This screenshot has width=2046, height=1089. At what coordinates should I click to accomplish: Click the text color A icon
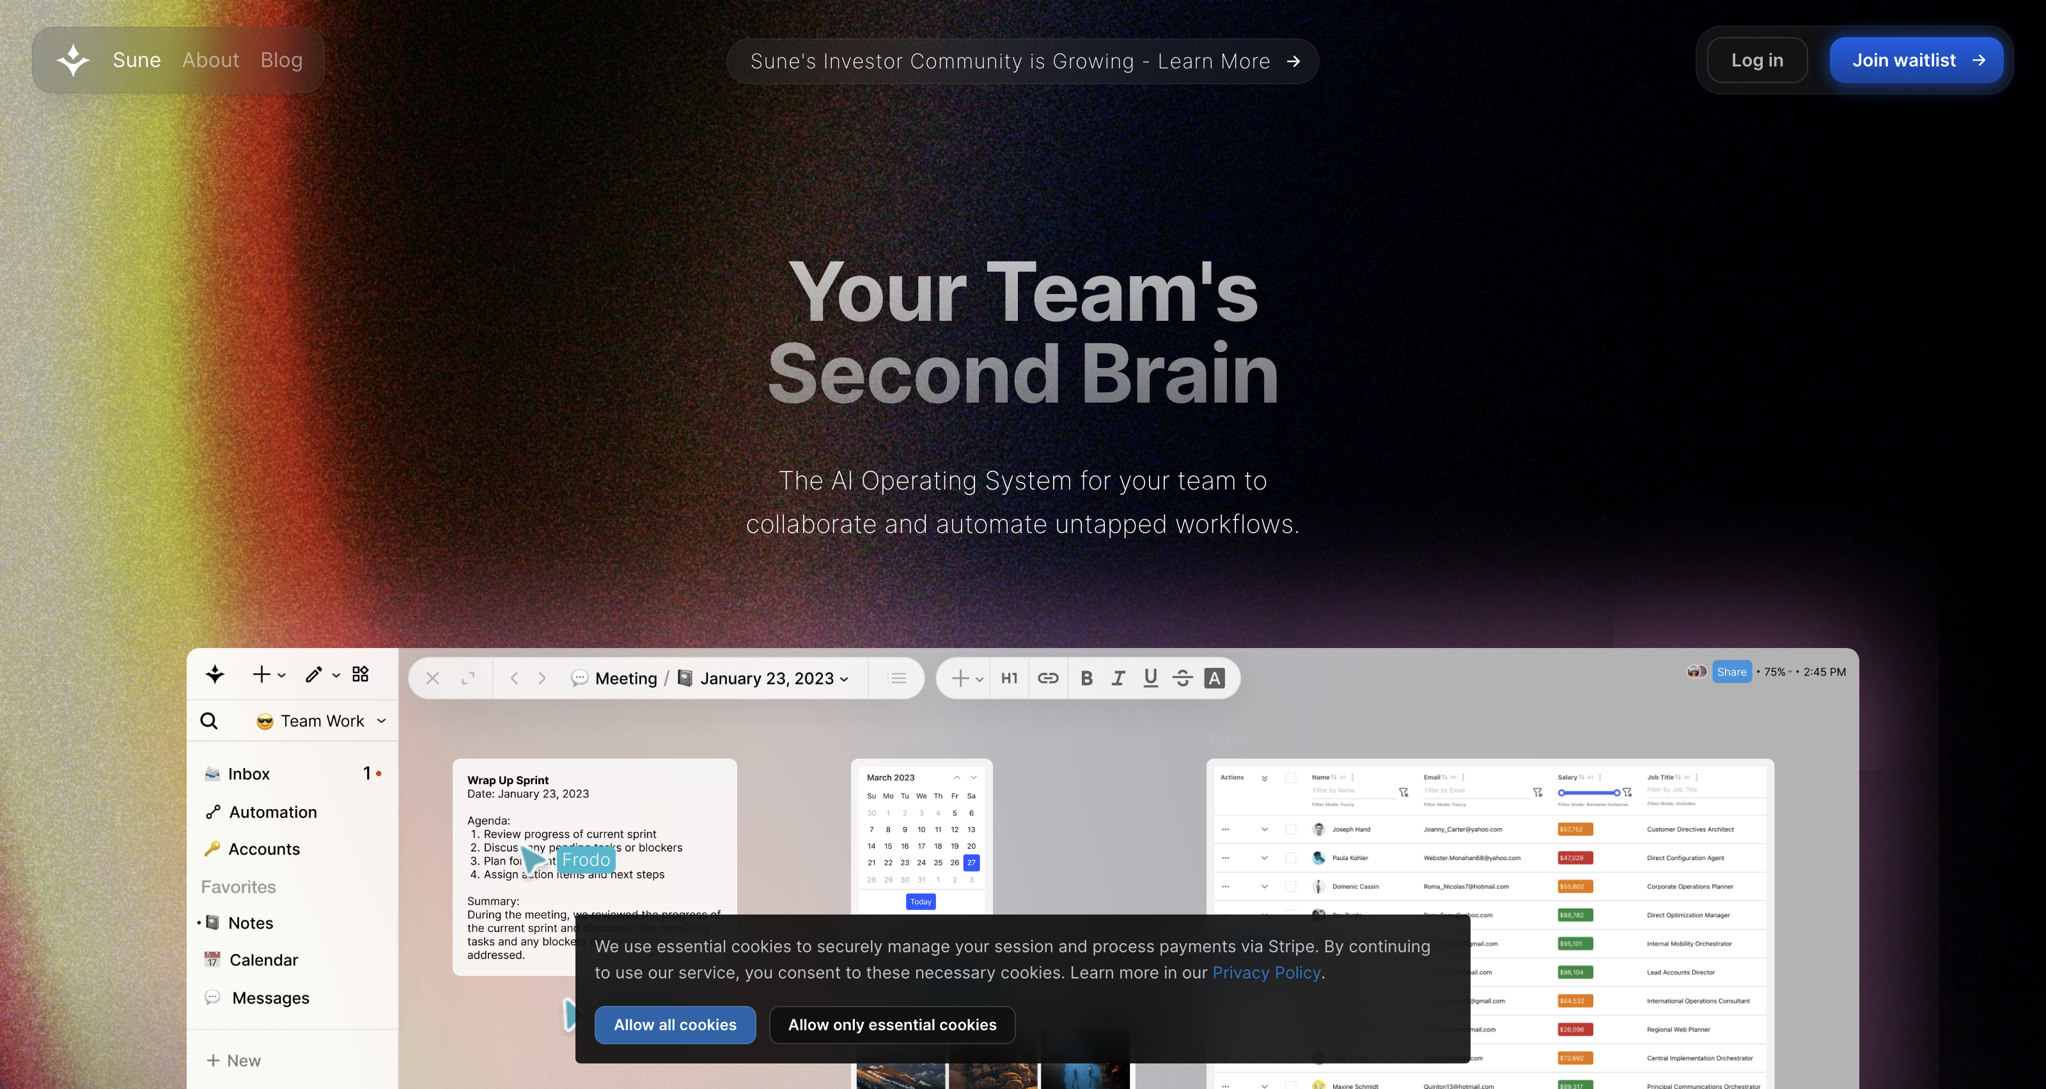[1214, 679]
